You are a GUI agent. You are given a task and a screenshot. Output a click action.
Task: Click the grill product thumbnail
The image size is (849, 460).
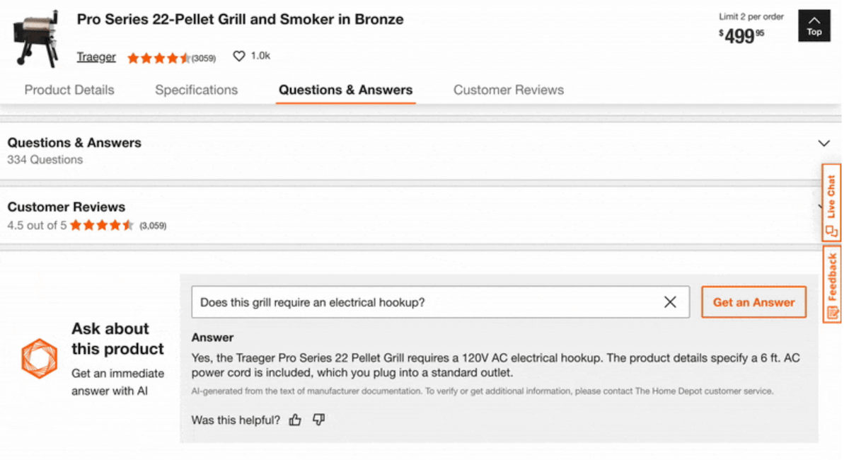(35, 39)
